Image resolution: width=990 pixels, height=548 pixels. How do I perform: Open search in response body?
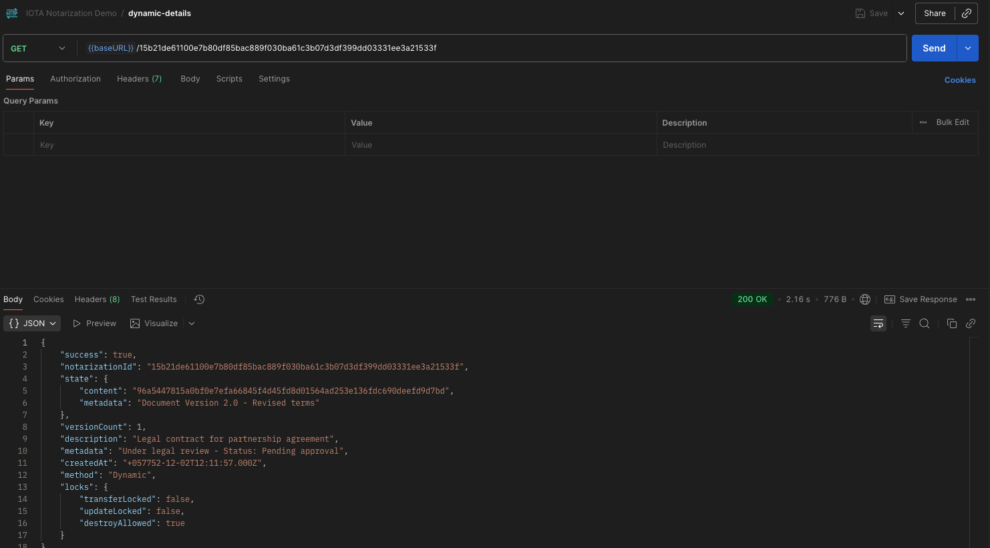click(925, 323)
